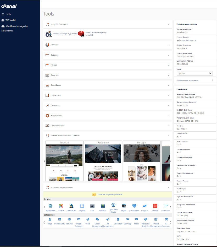Open the Jupiter theme dropdown
Image resolution: width=217 pixels, height=247 pixels.
point(194,73)
